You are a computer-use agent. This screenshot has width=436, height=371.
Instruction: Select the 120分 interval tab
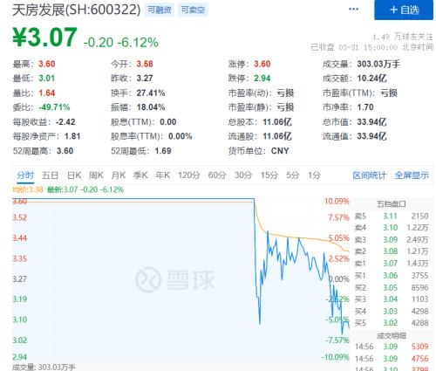189,175
